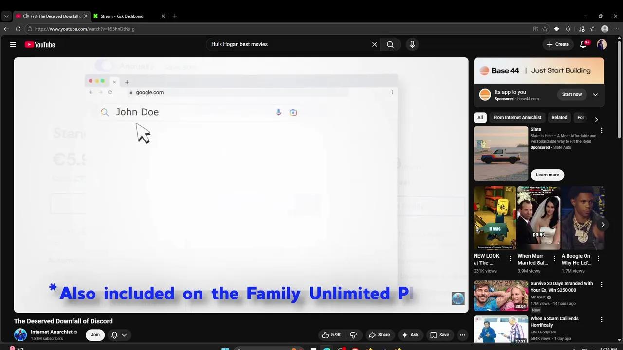Toggle Save video to playlist

[439, 335]
